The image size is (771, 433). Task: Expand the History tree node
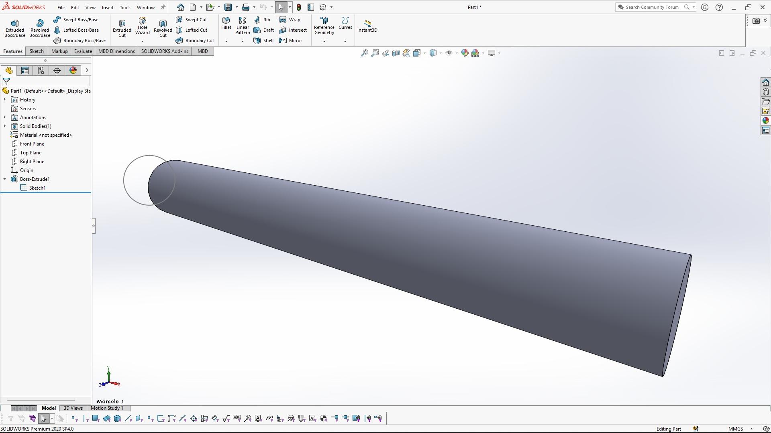pyautogui.click(x=5, y=100)
